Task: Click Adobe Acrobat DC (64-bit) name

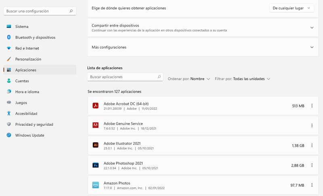Action: 126,104
